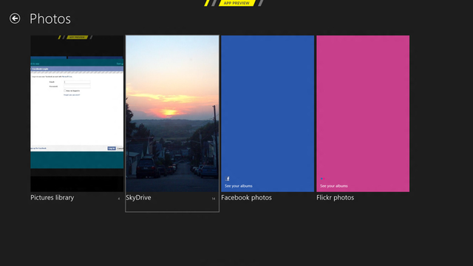Click the 'Flickr photos' label
Image resolution: width=473 pixels, height=266 pixels.
[335, 197]
